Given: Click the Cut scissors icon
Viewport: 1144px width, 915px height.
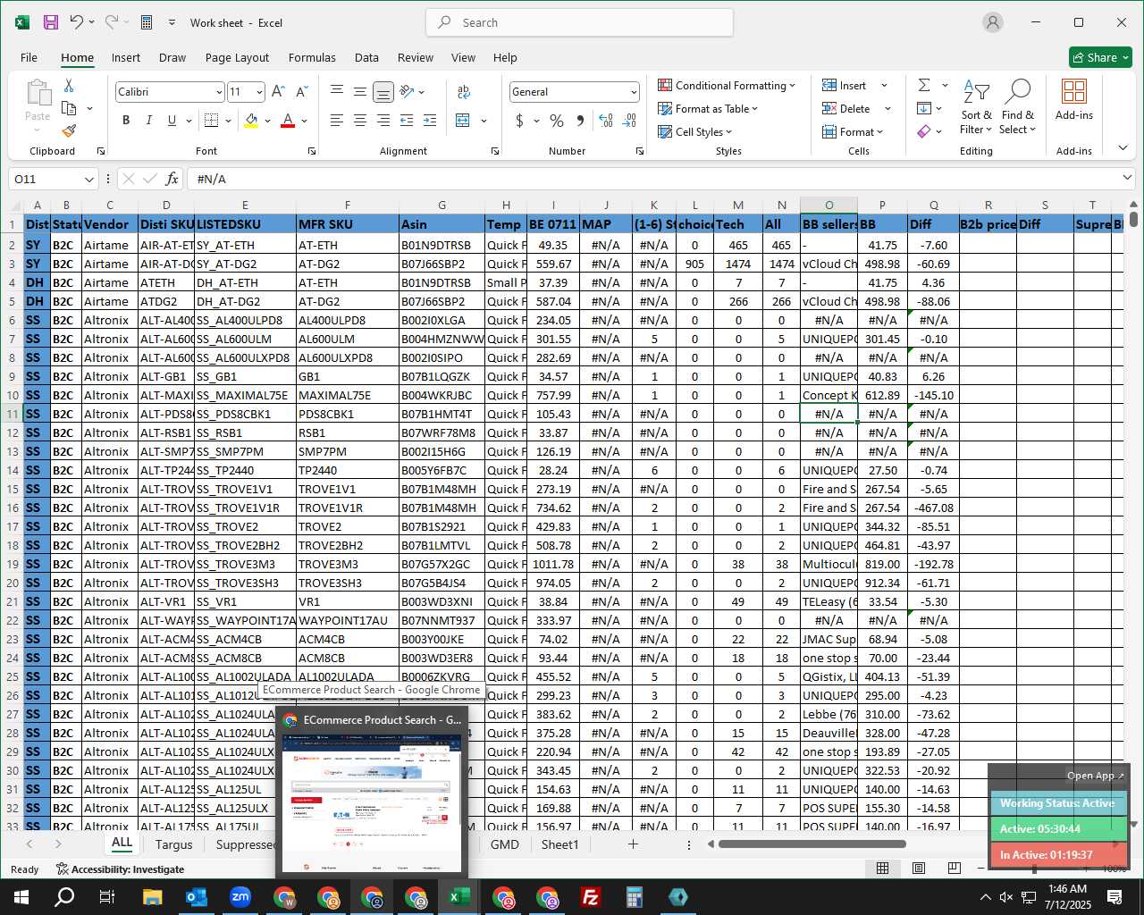Looking at the screenshot, I should click(69, 86).
